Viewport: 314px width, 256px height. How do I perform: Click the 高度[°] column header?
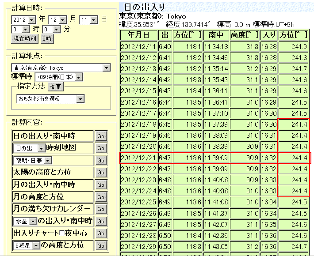click(x=245, y=35)
